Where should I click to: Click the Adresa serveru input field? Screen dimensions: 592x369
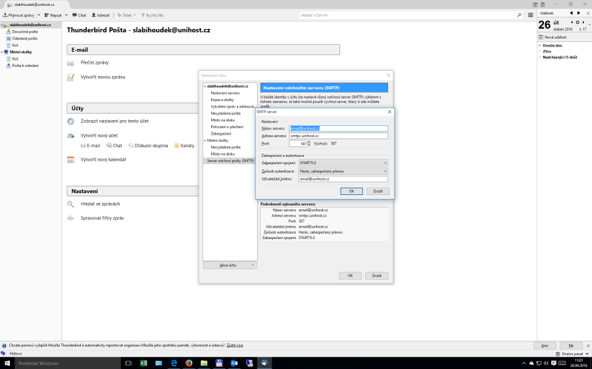pyautogui.click(x=338, y=136)
